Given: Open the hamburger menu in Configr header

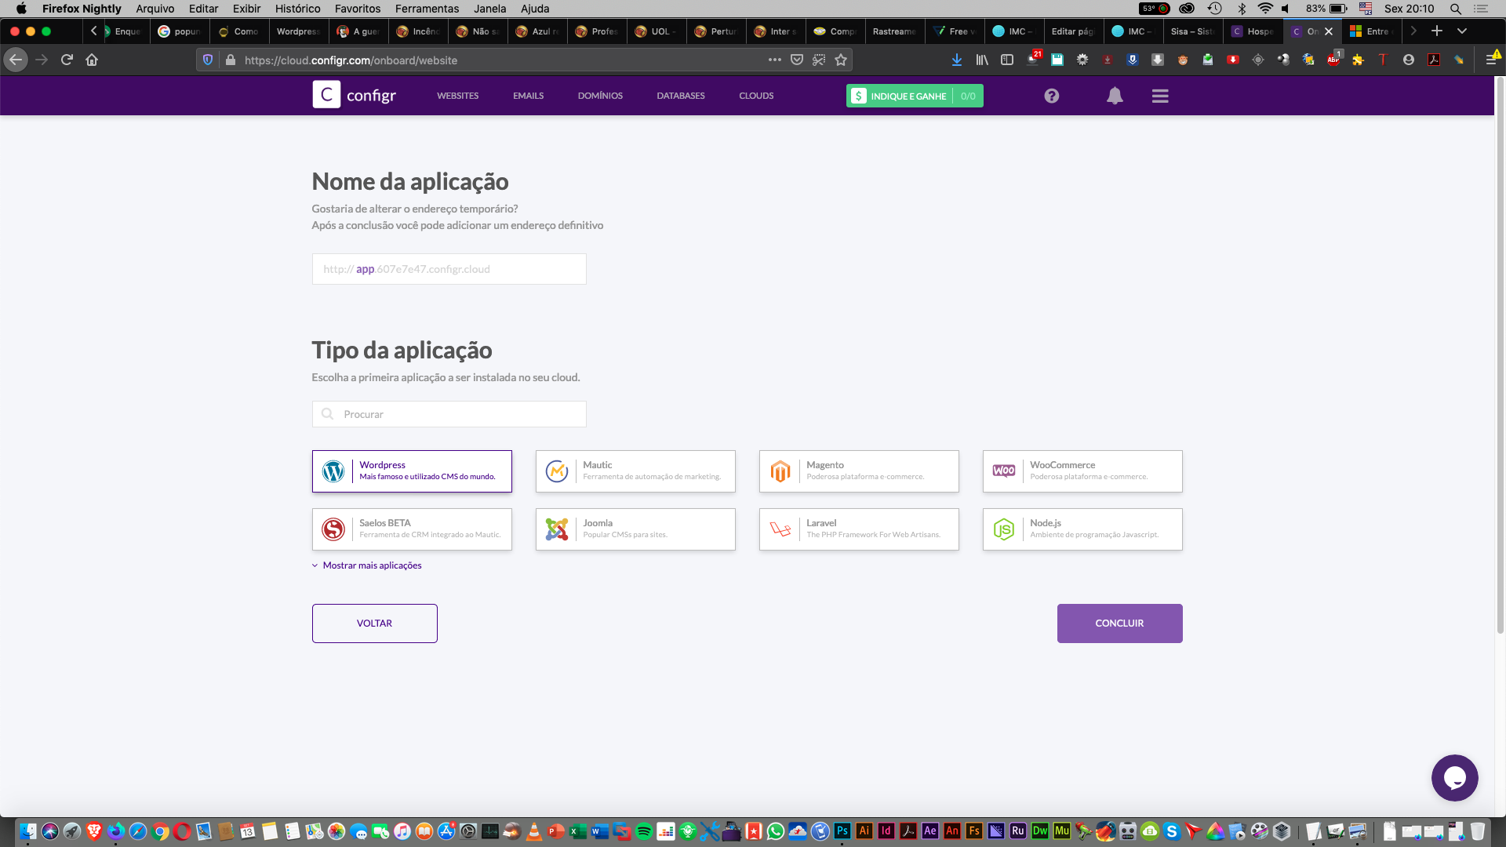Looking at the screenshot, I should coord(1160,96).
